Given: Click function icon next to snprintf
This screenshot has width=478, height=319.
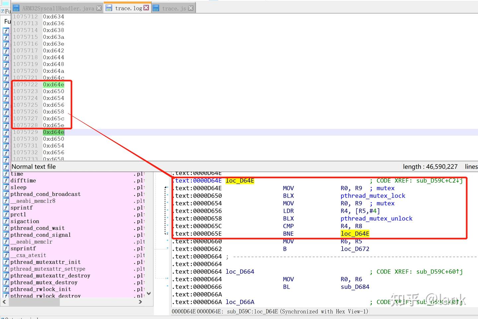Looking at the screenshot, I should pos(6,249).
